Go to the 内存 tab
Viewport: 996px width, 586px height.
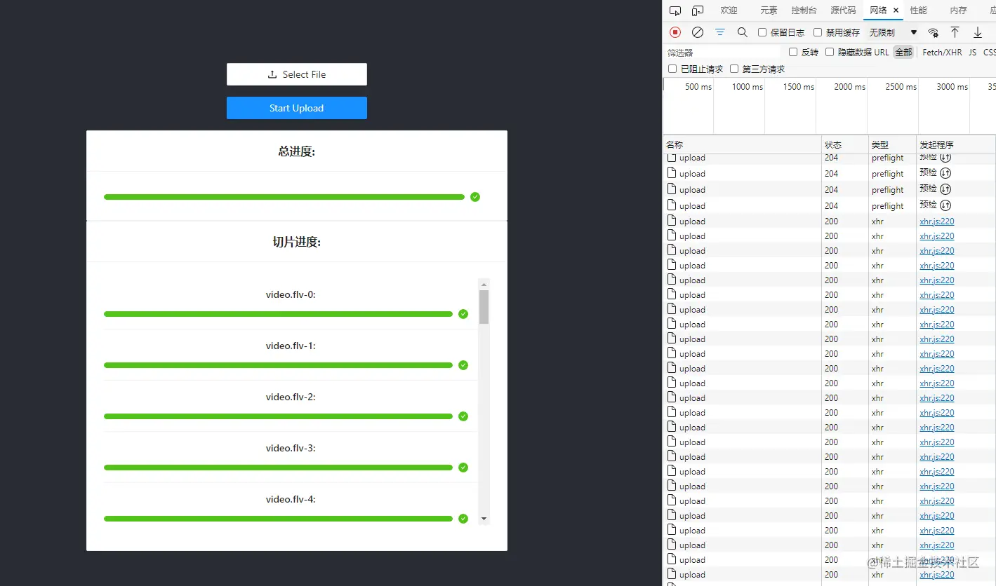point(958,11)
